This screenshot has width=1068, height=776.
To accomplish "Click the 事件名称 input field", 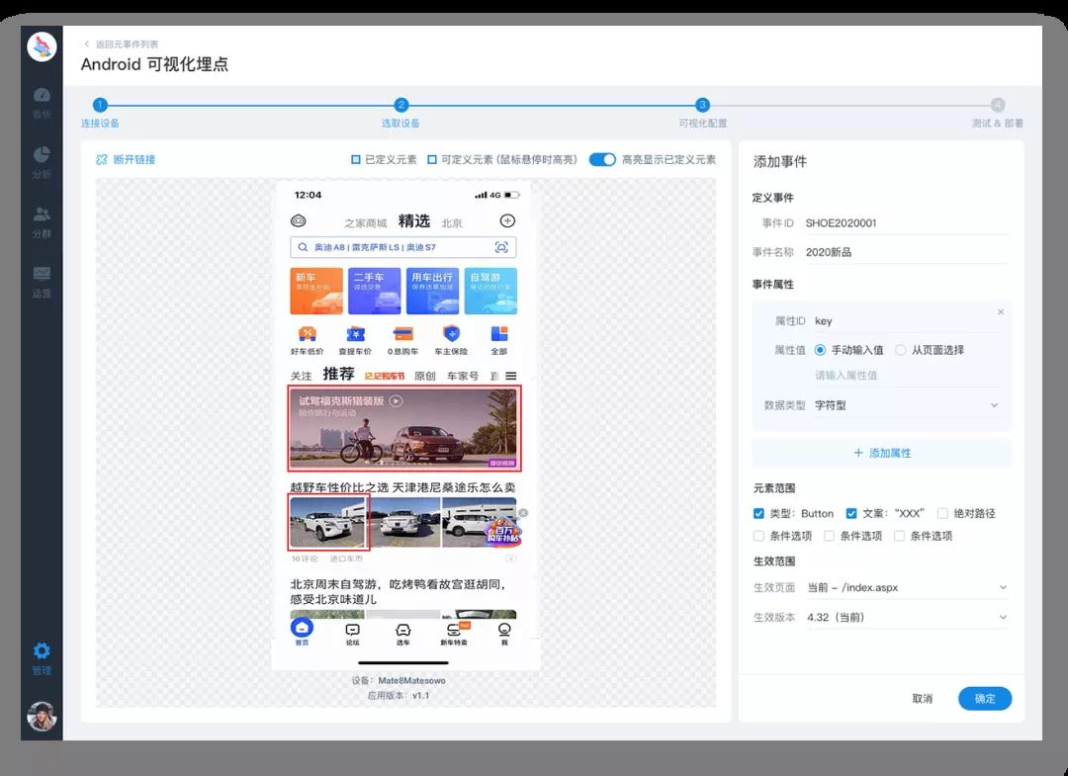I will pos(907,252).
